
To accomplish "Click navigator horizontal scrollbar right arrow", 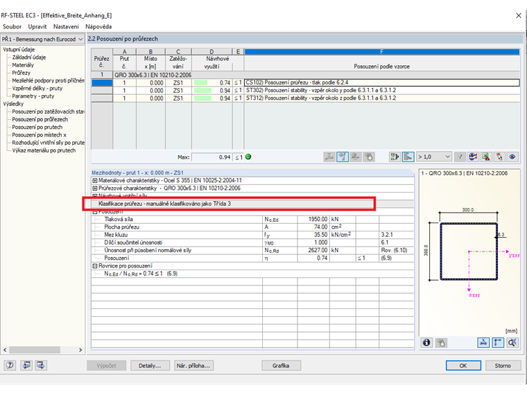I will click(x=80, y=350).
